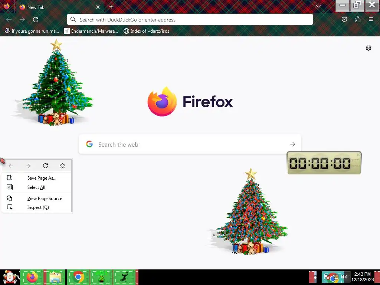Reload the page using the toolbar reload icon
Viewport: 380px width, 285px height.
click(x=36, y=20)
